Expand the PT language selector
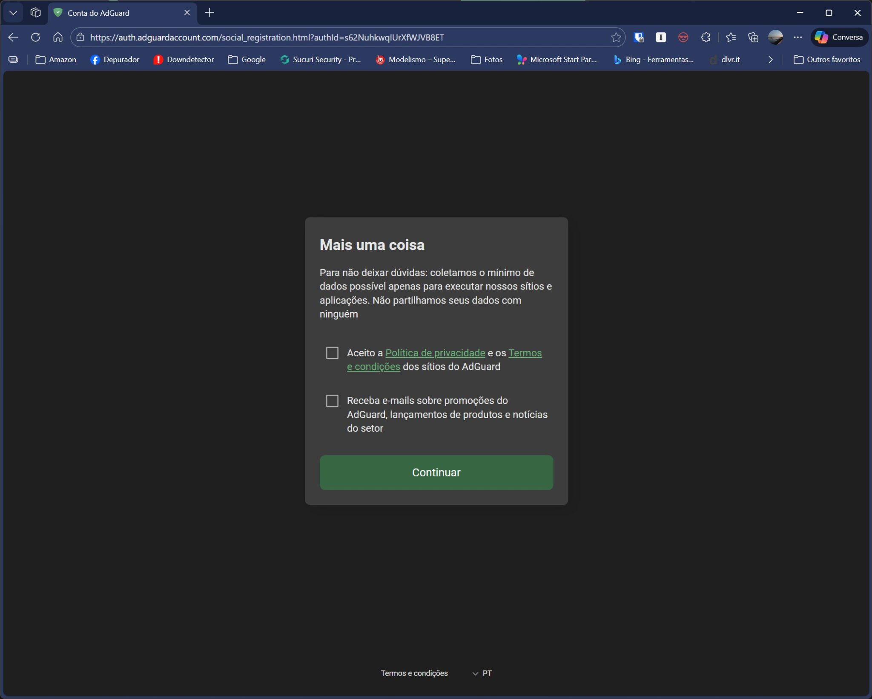 tap(482, 673)
